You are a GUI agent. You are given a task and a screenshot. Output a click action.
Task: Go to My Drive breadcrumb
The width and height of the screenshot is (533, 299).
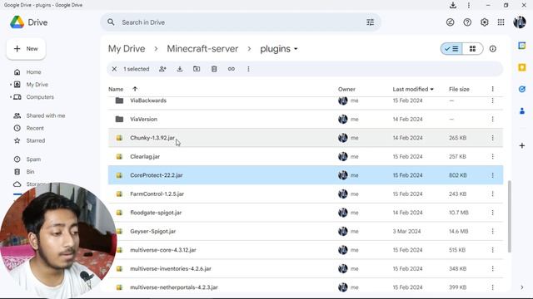[127, 49]
